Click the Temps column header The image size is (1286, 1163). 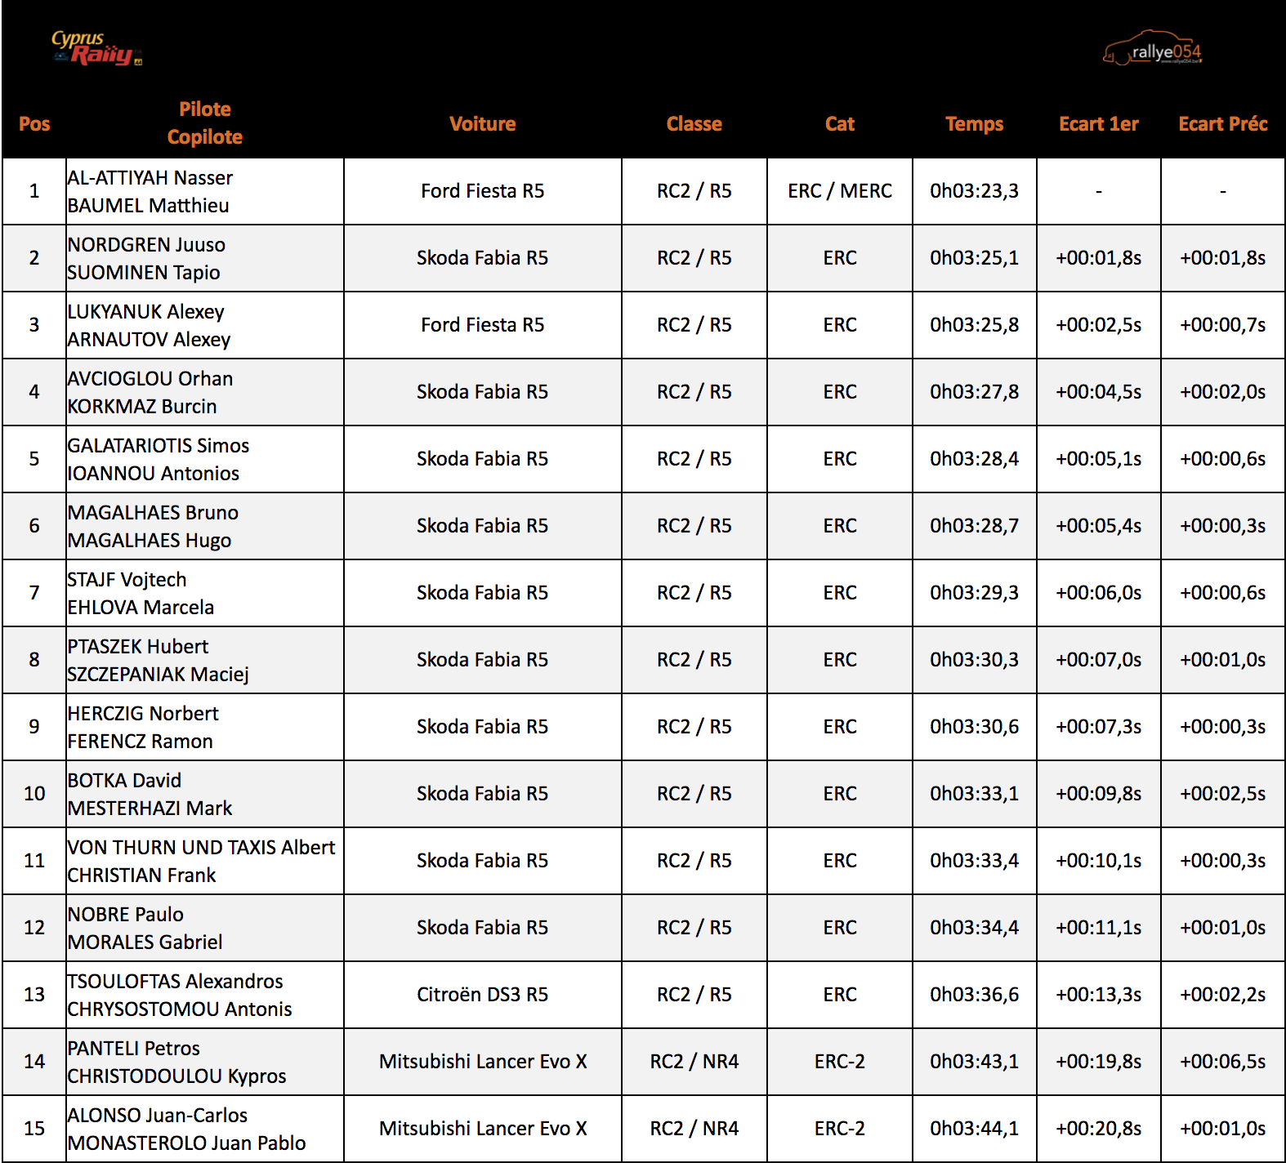point(975,124)
